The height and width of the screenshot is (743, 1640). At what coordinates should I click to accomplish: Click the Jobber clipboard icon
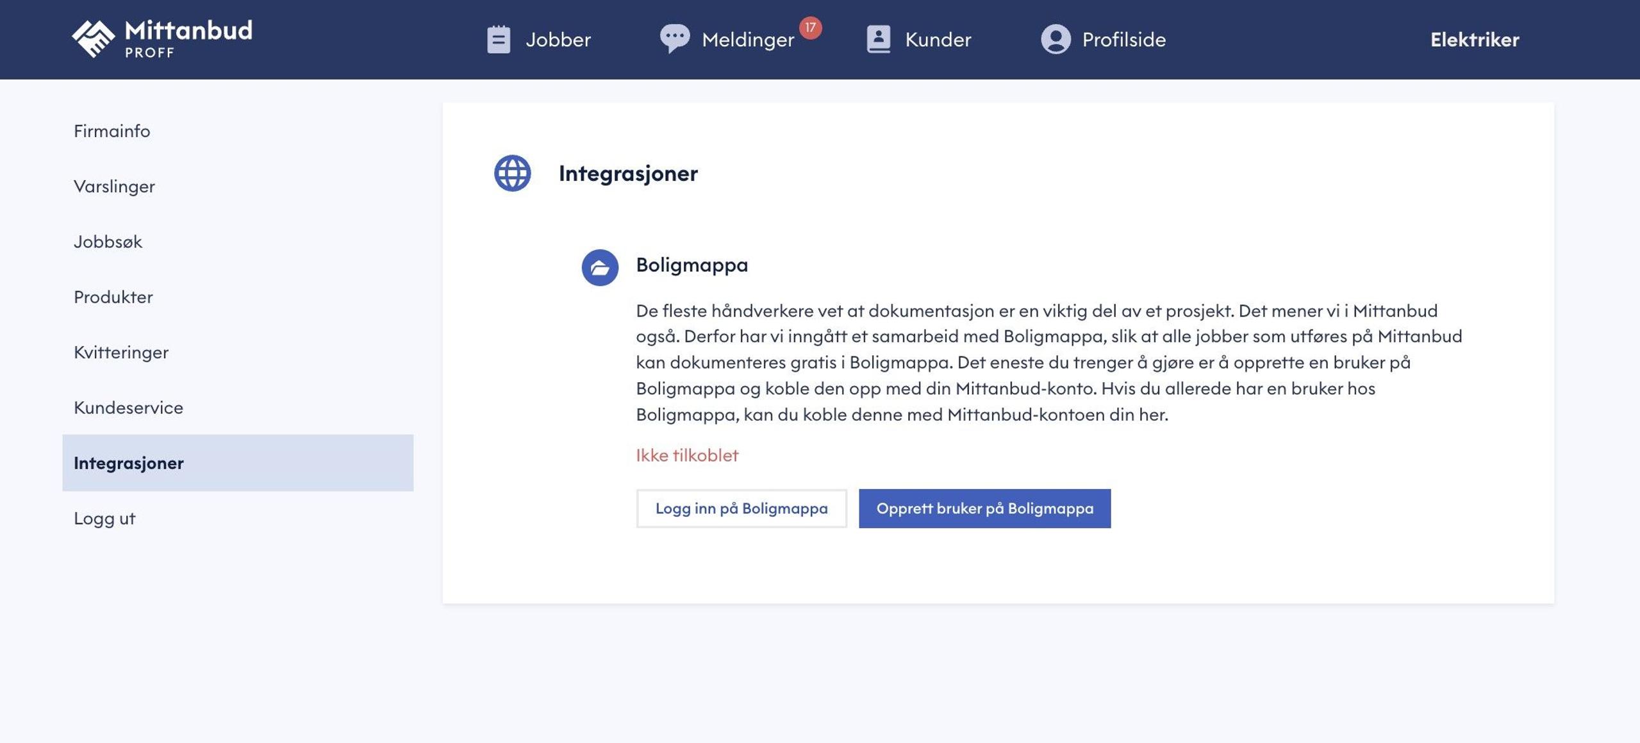[498, 40]
